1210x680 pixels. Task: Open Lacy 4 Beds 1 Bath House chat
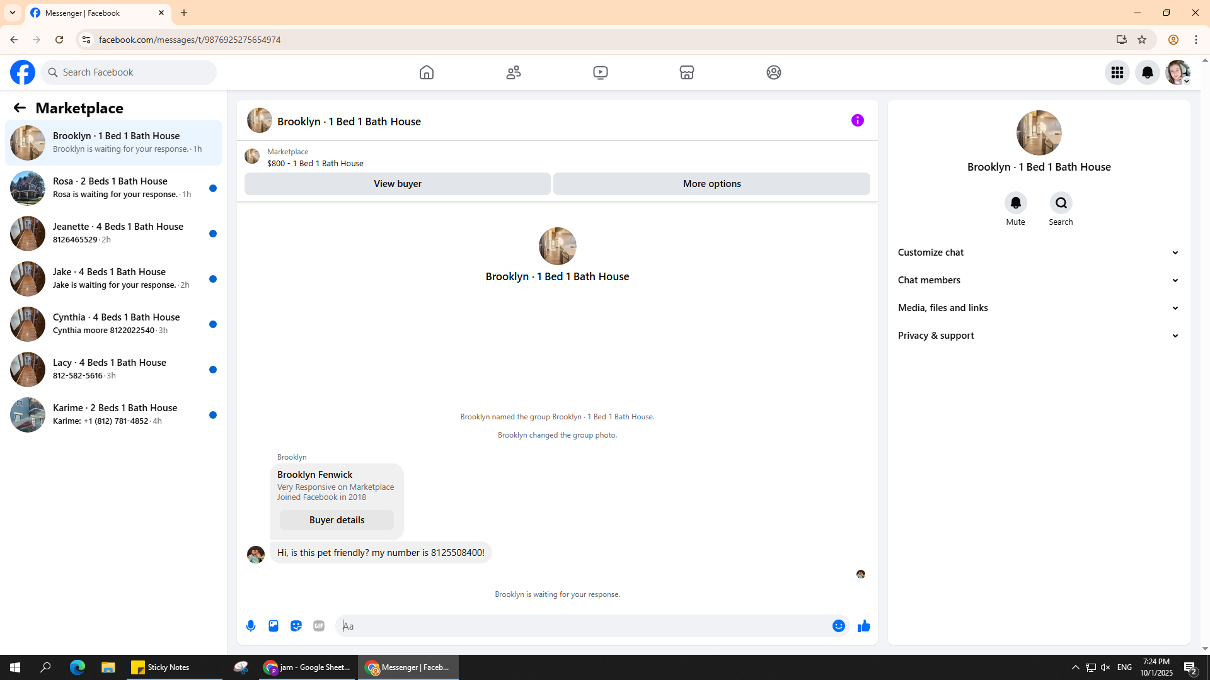(x=113, y=370)
